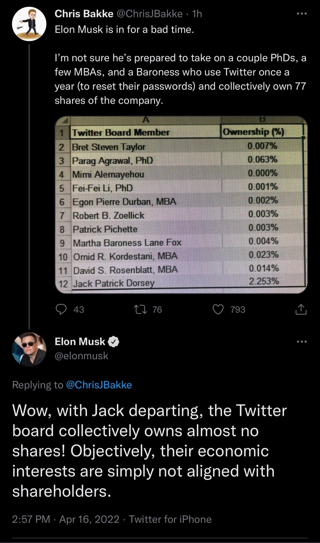Viewport: 320px width, 543px height.
Task: Open Chris Bakke's profile picture
Action: 29,24
